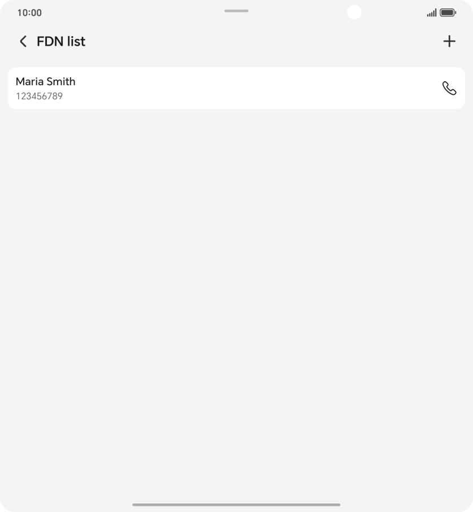Tap empty space inside Maria Smith card
The height and width of the screenshot is (512, 473).
click(254, 88)
